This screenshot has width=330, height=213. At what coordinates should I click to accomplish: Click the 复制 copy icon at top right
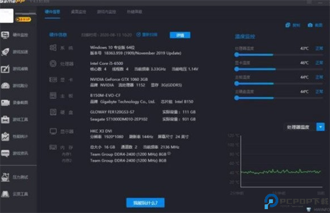pos(288,25)
